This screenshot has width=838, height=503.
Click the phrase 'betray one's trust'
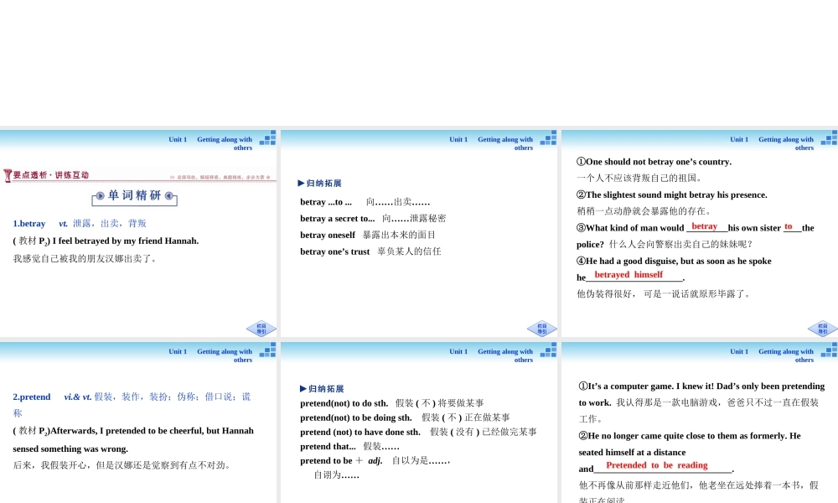click(x=334, y=251)
